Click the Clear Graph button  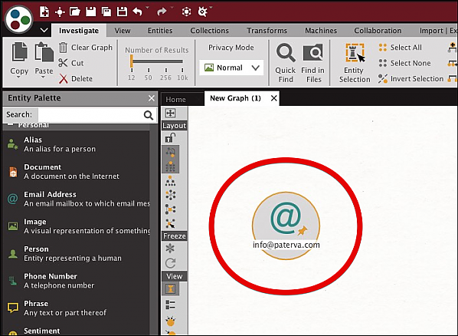[x=86, y=48]
